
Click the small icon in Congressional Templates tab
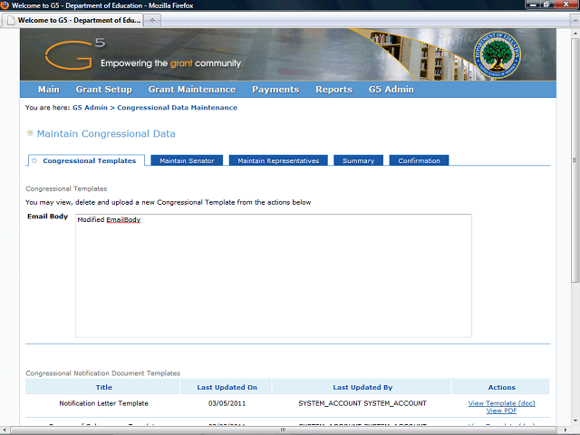34,161
